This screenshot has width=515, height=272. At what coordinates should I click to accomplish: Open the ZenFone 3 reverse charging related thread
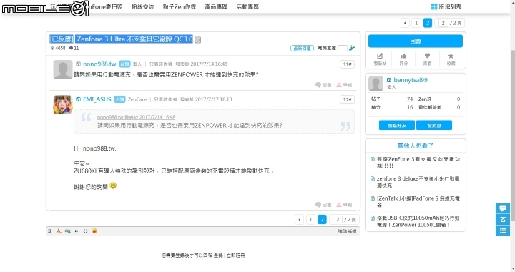418,163
